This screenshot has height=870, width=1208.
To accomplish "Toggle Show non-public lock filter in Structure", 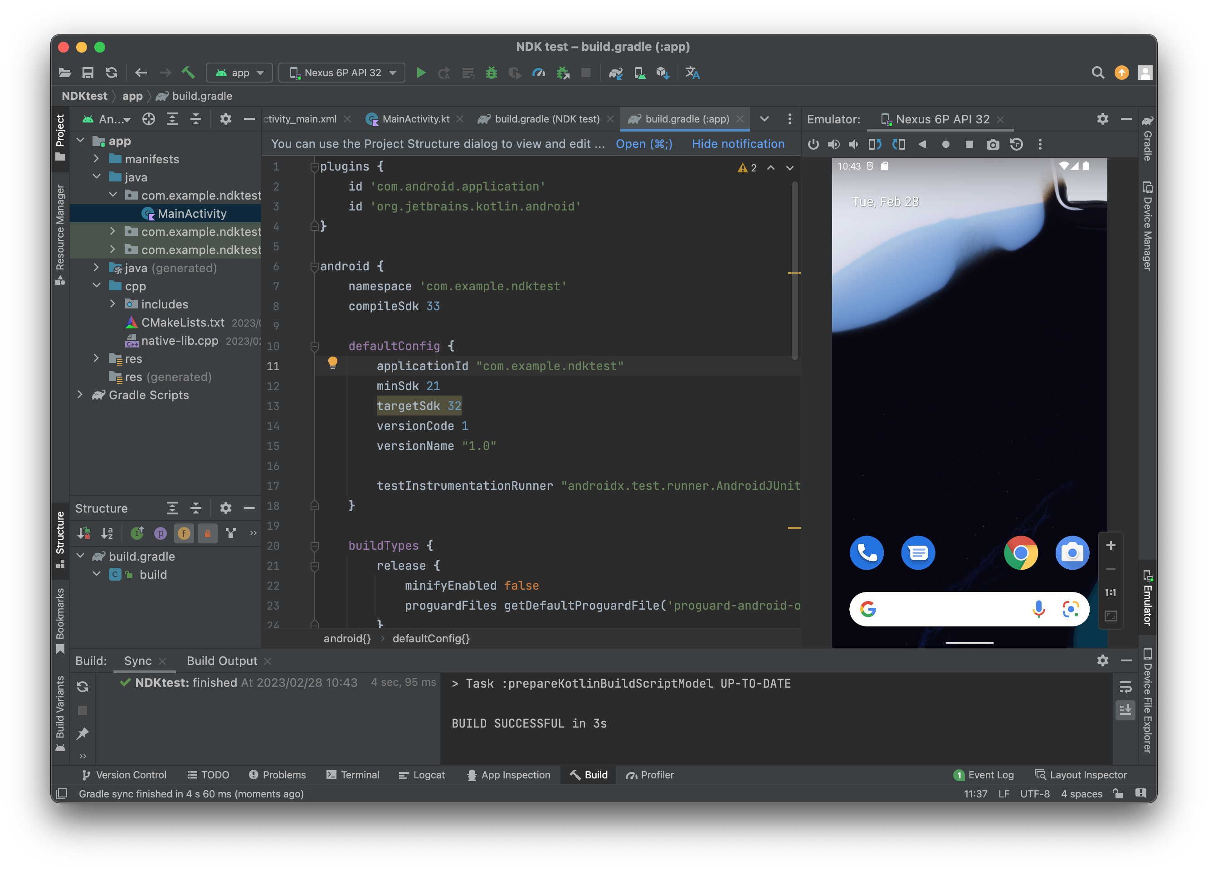I will point(207,533).
